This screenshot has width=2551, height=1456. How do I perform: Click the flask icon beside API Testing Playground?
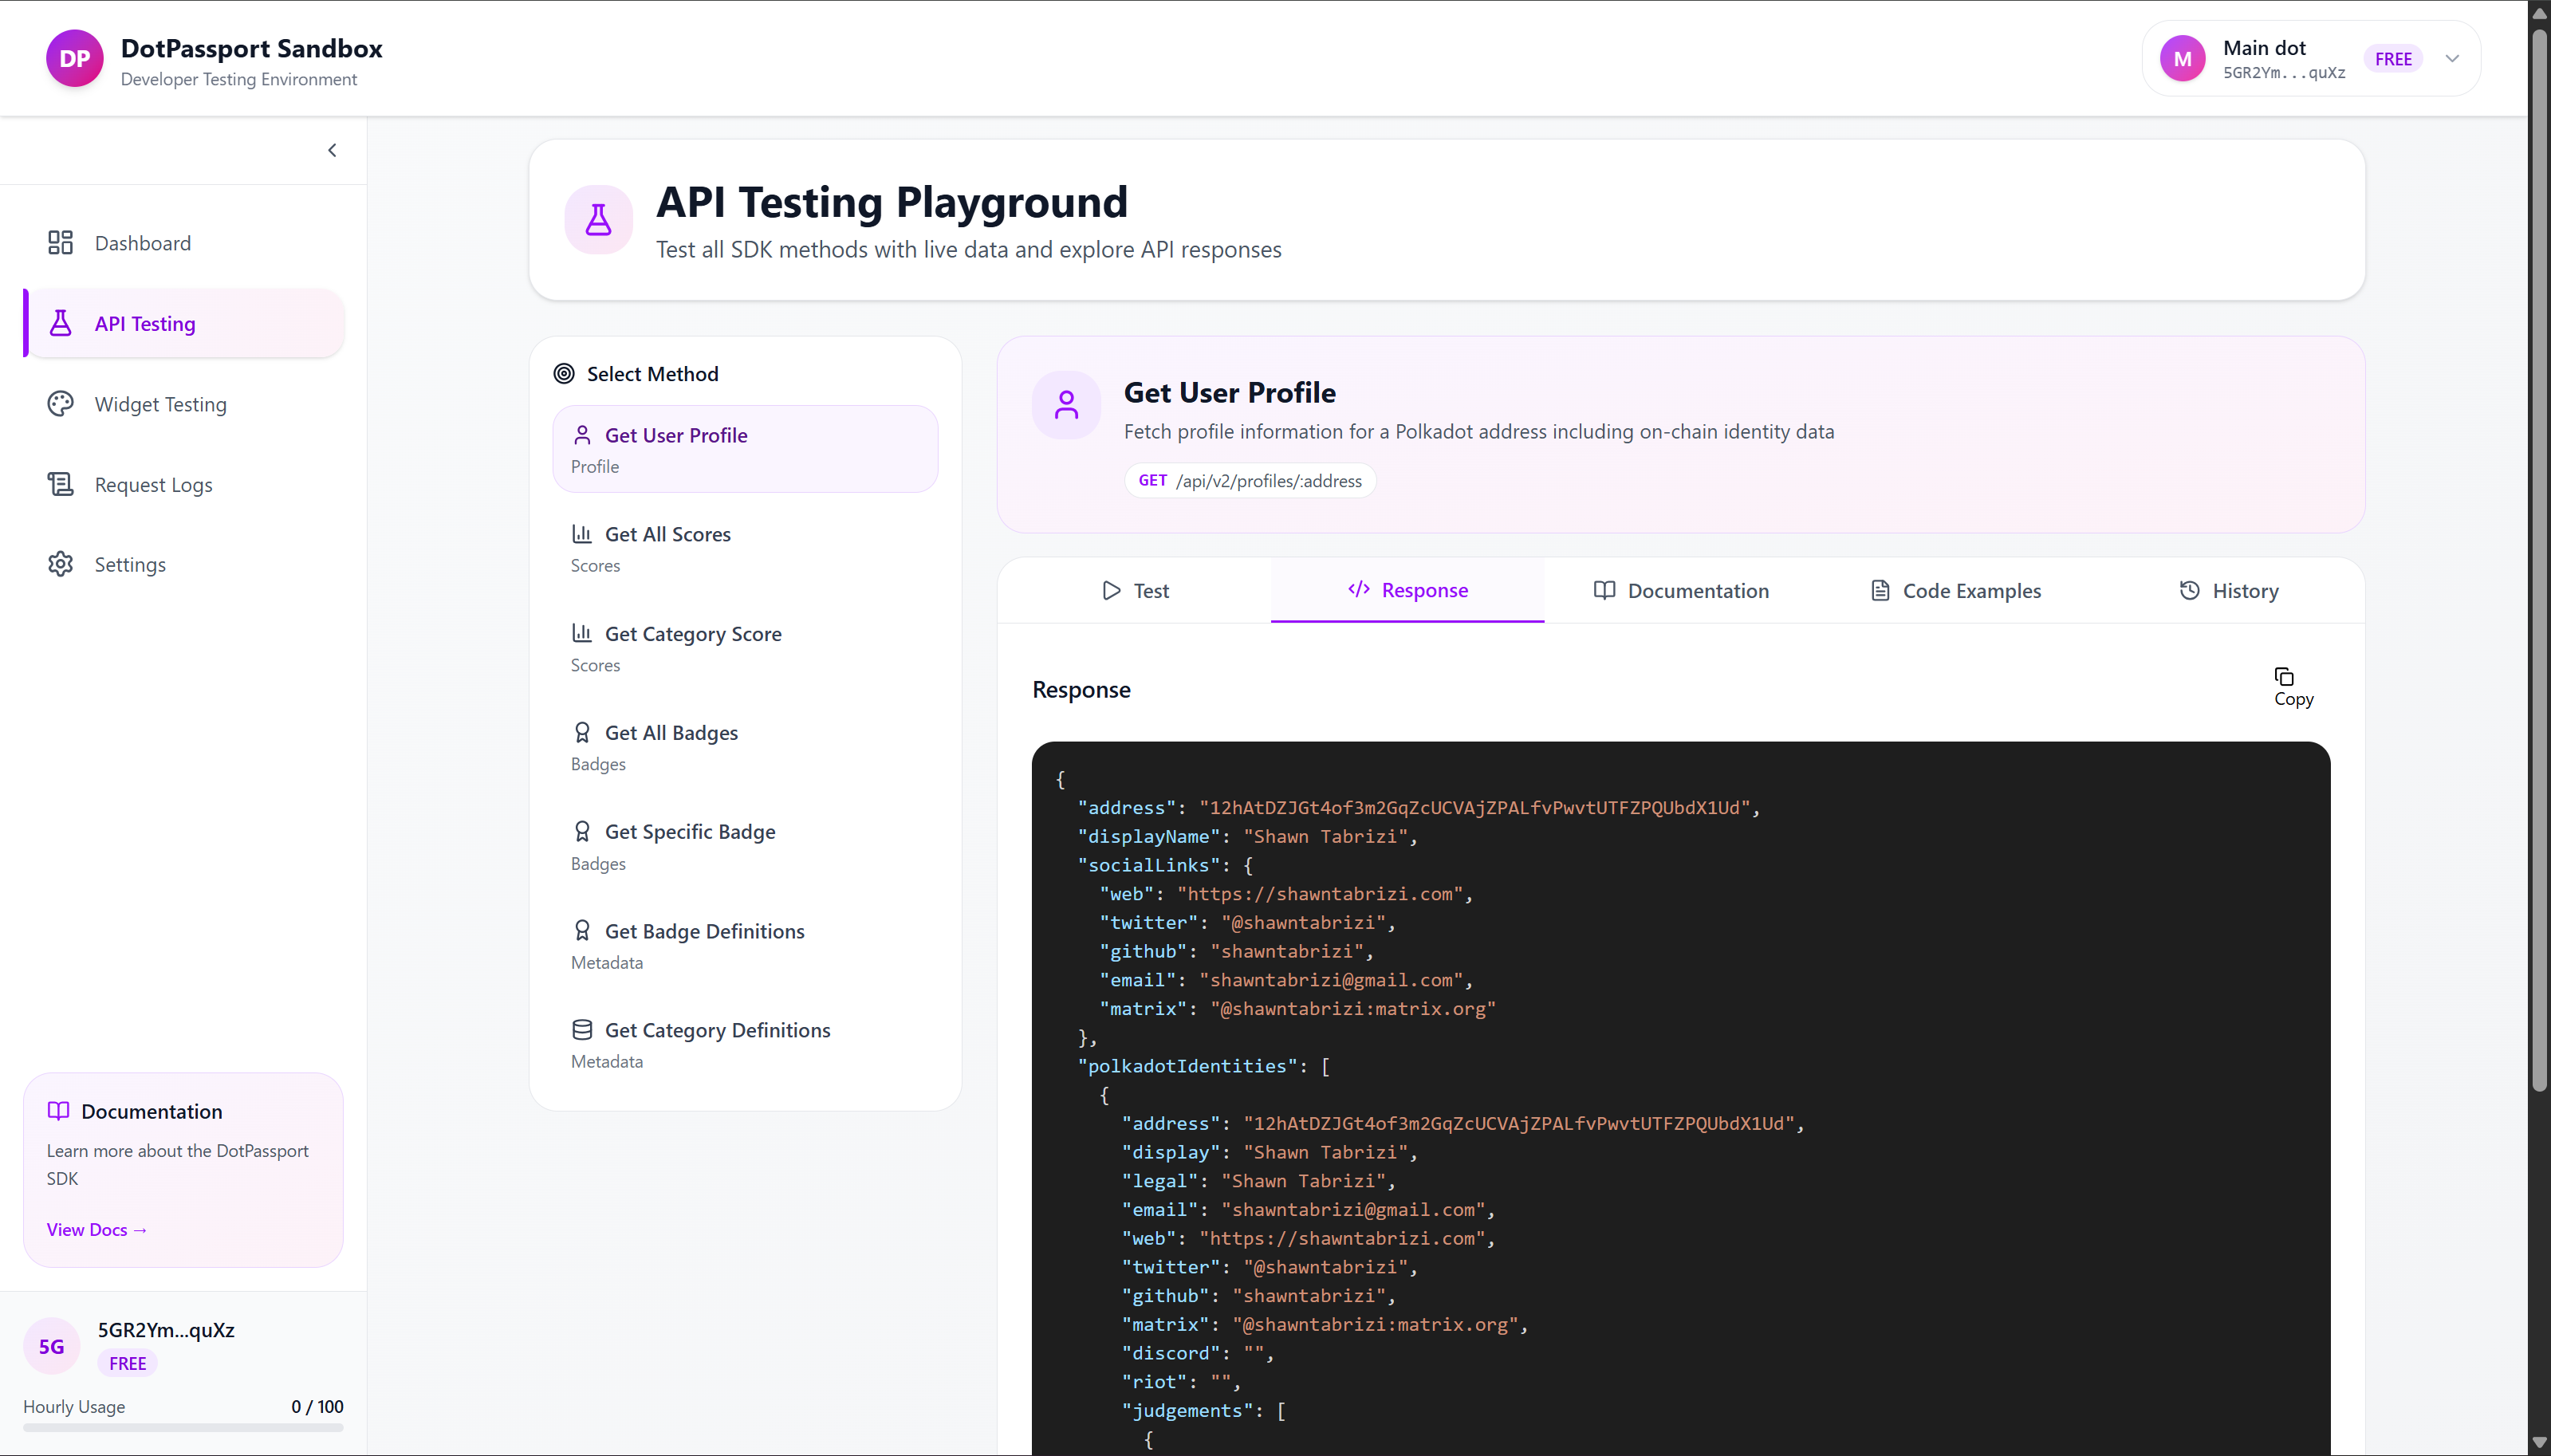598,220
